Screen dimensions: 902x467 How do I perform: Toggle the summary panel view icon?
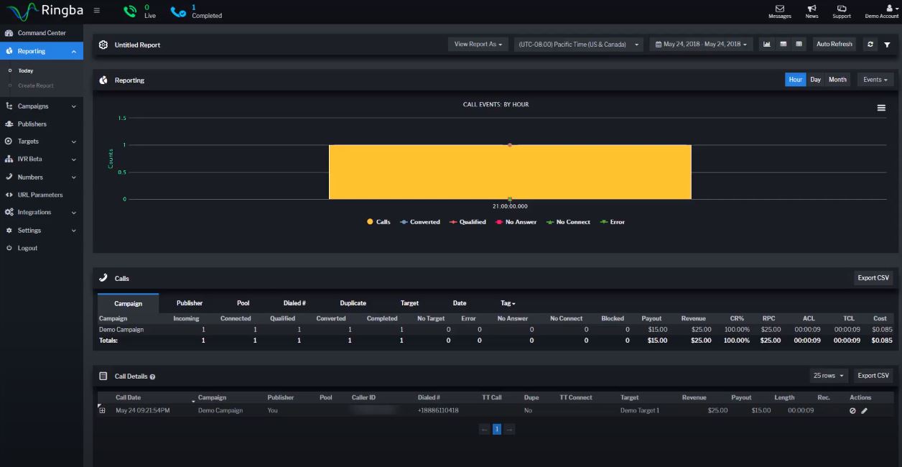click(x=783, y=45)
